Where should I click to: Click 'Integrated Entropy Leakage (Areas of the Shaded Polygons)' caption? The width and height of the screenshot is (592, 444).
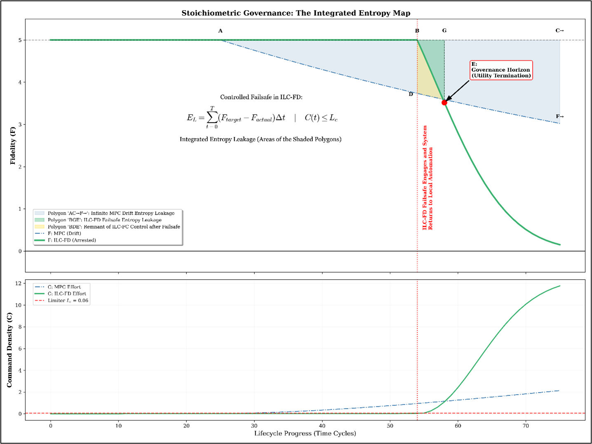[261, 139]
